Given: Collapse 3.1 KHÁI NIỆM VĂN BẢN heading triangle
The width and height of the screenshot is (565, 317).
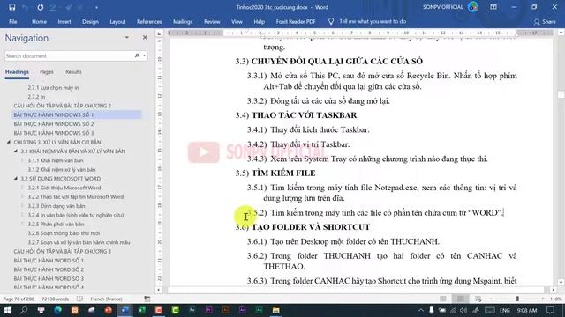Looking at the screenshot, I should (16, 151).
